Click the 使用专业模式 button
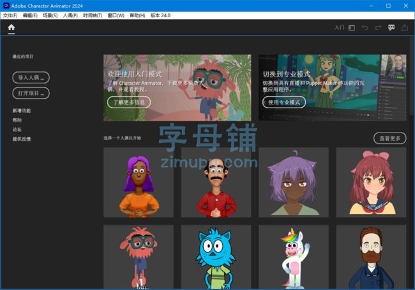 284,102
